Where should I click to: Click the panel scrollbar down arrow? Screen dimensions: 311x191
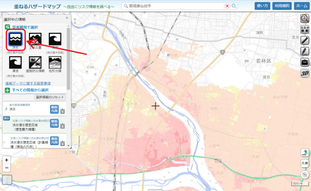68,146
